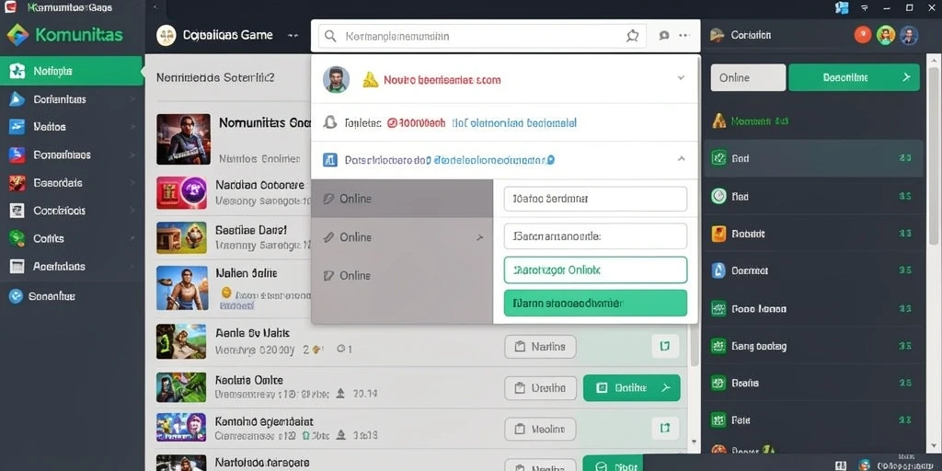Click the three-dot icon beside search bar
Image resolution: width=942 pixels, height=471 pixels.
pos(684,36)
